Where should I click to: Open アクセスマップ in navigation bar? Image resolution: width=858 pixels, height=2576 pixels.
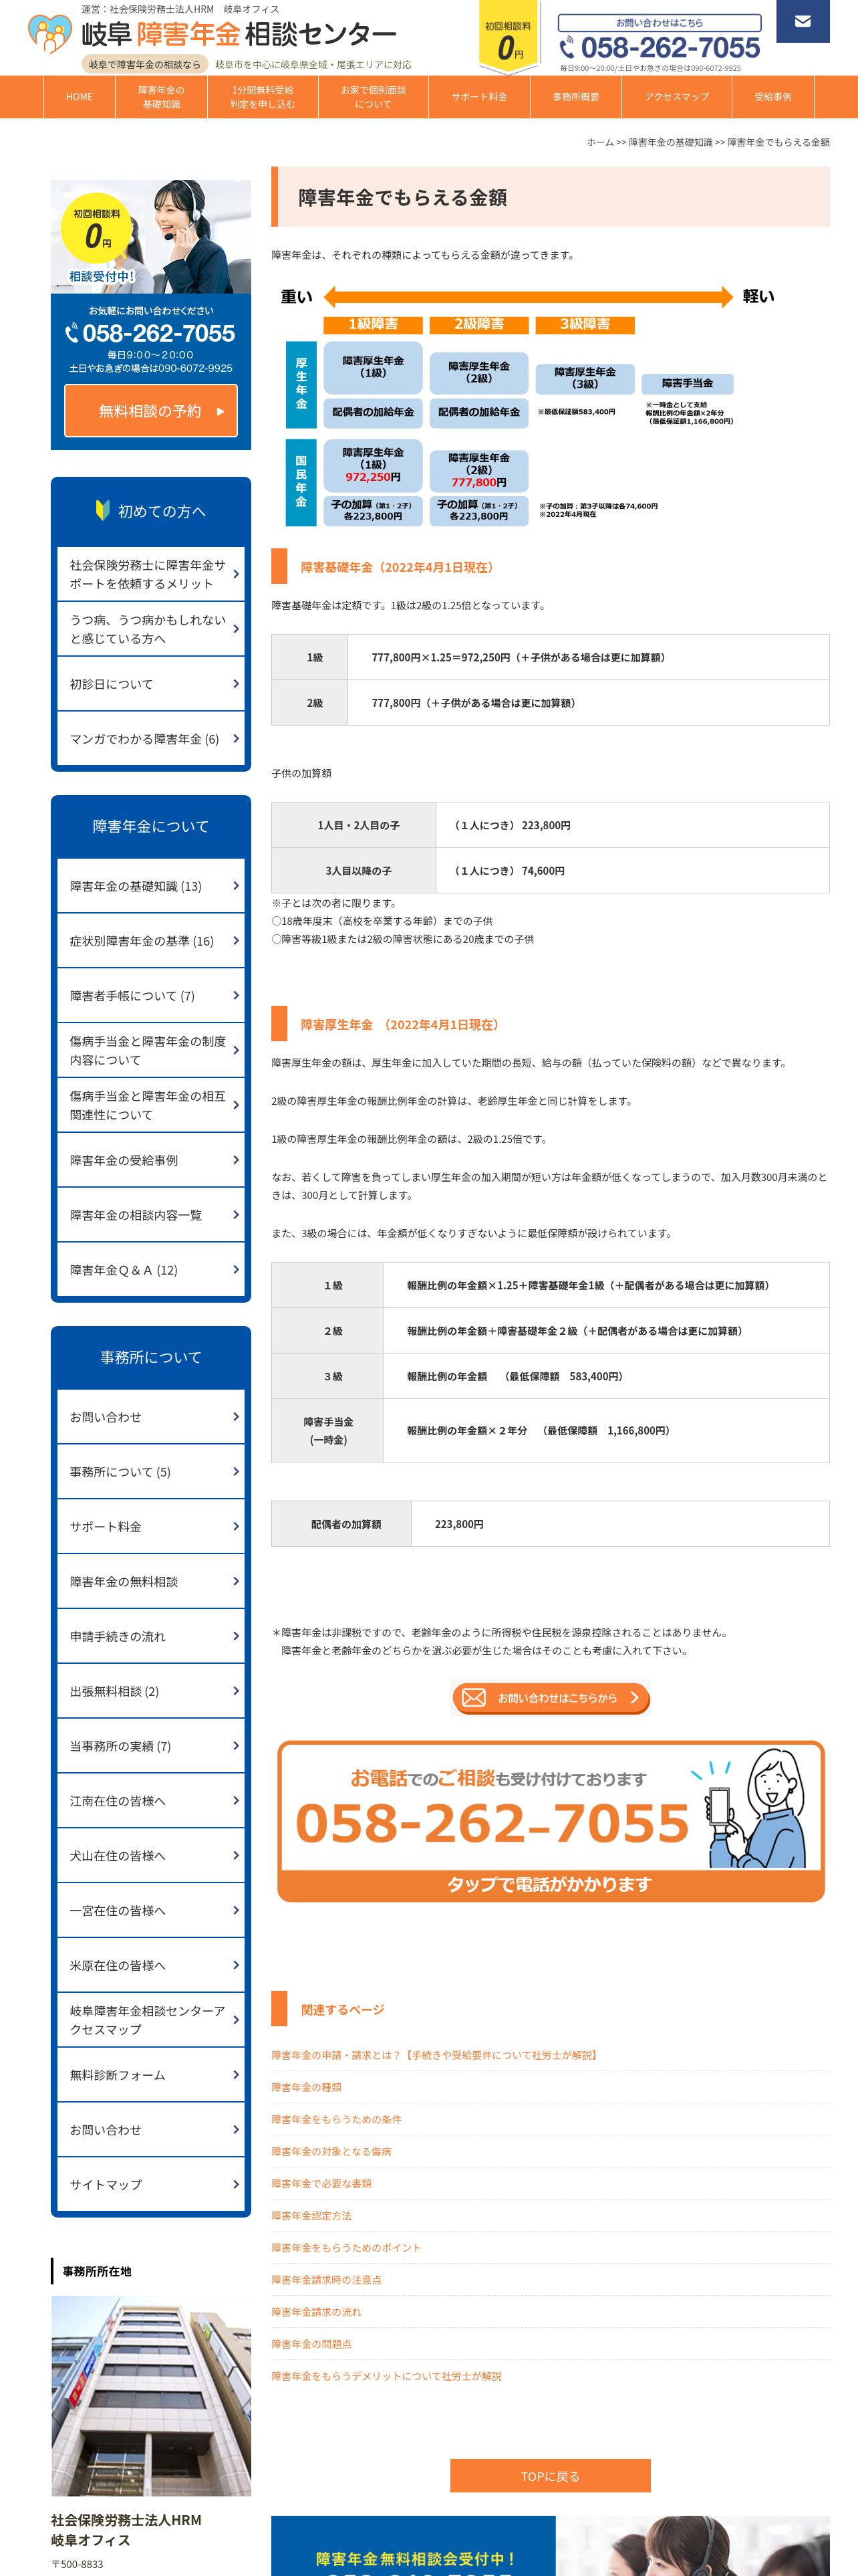click(x=676, y=97)
